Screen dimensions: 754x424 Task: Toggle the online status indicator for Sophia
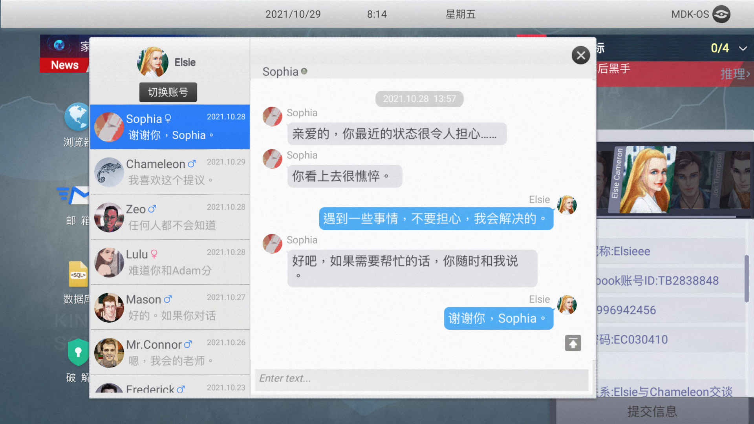tap(304, 71)
